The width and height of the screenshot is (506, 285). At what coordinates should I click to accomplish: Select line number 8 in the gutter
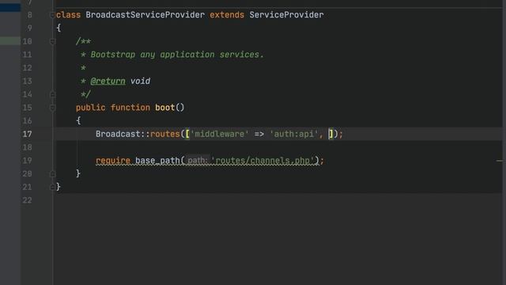(30, 15)
